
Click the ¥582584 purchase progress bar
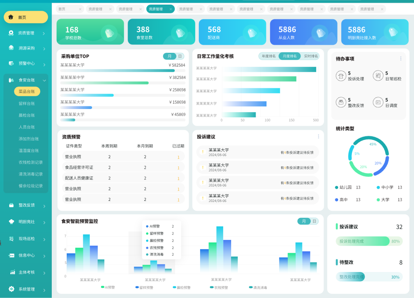[x=123, y=71]
